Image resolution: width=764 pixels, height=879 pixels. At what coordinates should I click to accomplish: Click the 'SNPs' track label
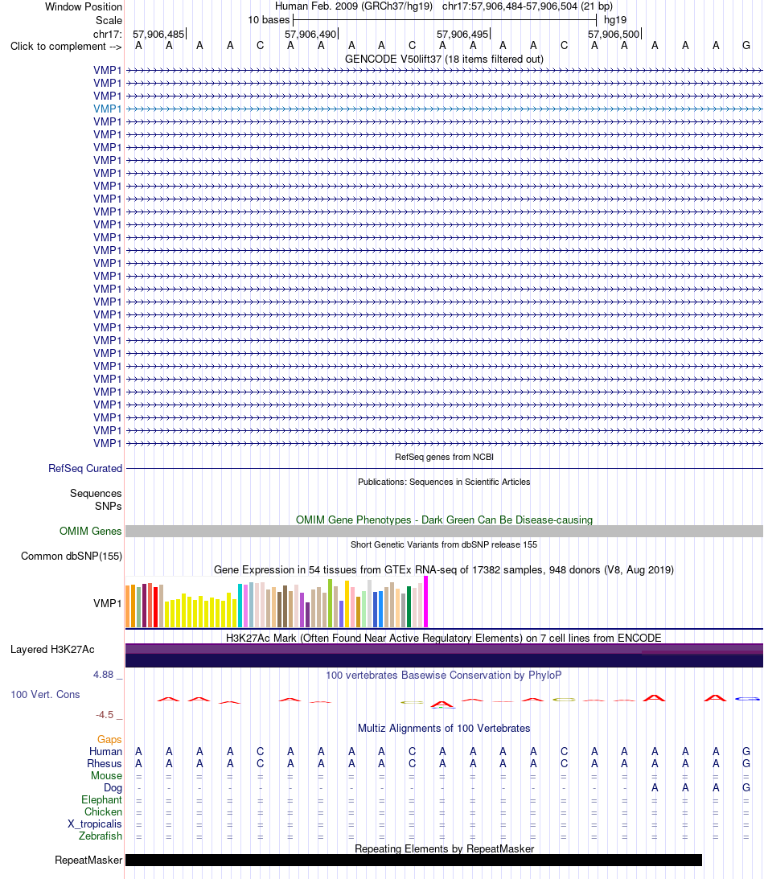pos(109,506)
